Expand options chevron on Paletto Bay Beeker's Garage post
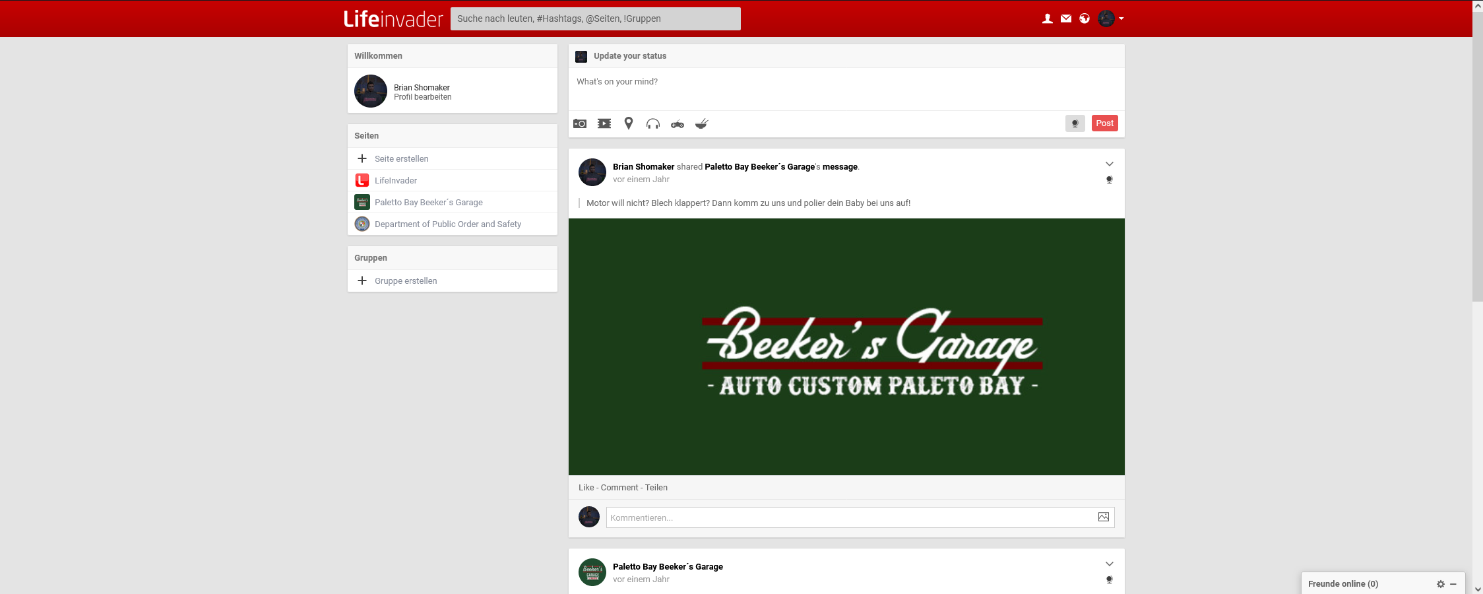Image resolution: width=1483 pixels, height=594 pixels. coord(1110,564)
